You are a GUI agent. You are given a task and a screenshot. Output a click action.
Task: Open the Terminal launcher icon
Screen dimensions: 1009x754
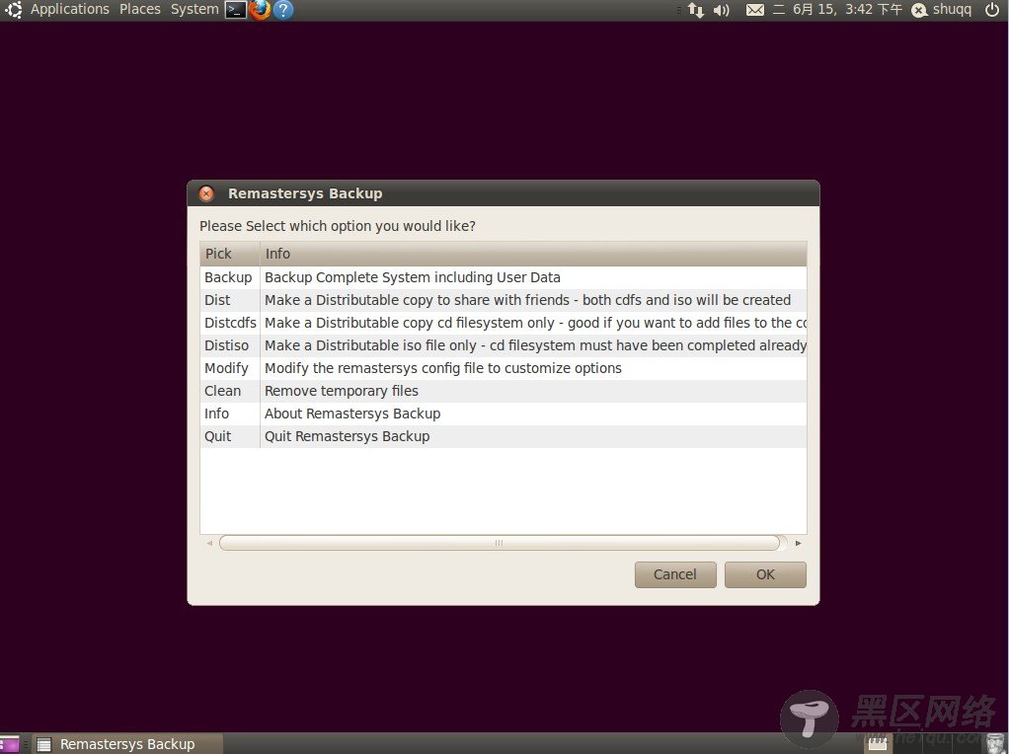[236, 10]
